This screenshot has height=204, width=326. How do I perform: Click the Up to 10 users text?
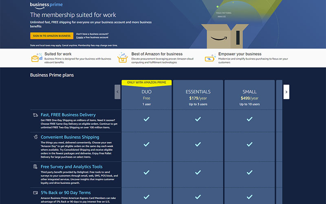pyautogui.click(x=249, y=104)
